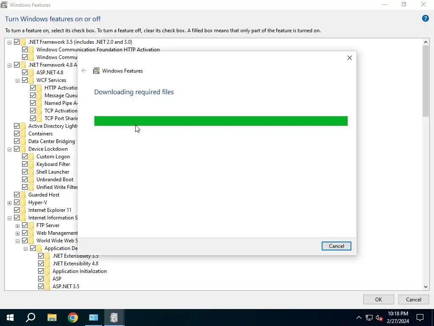
Task: Uncheck Application Initialization checkbox
Action: point(41,271)
